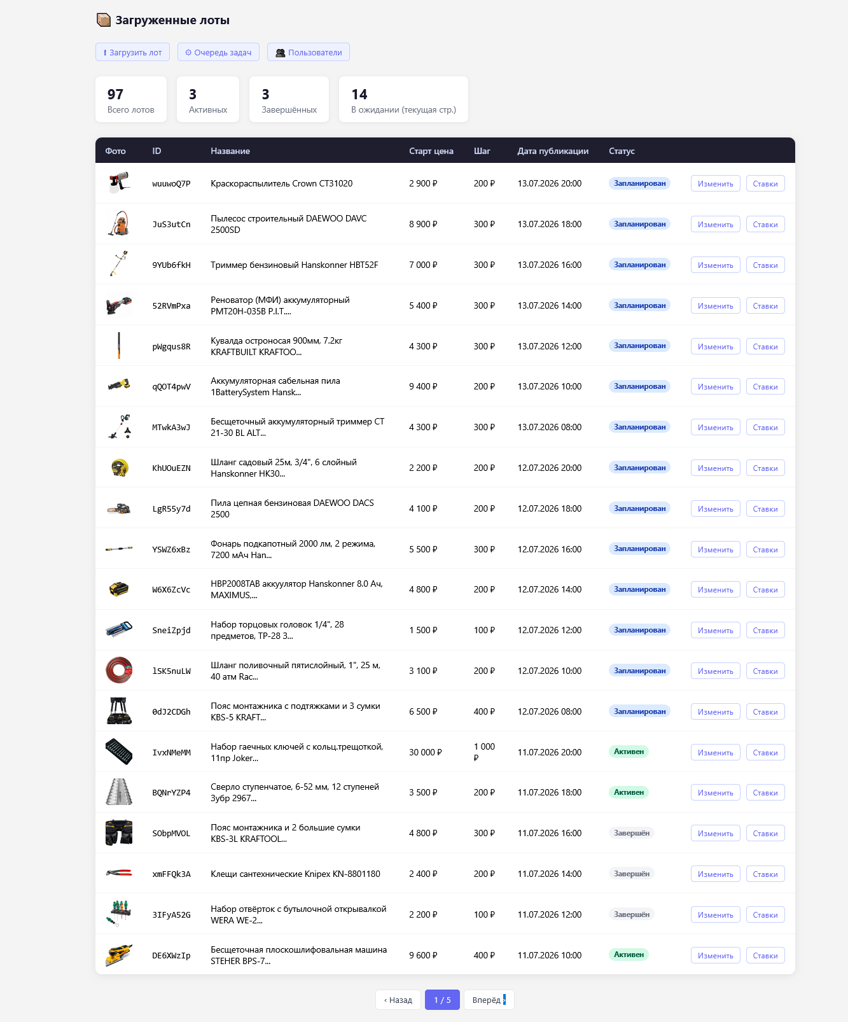Screen dimensions: 848x1022
Task: Go to next page with Вперёд
Action: click(x=489, y=1000)
